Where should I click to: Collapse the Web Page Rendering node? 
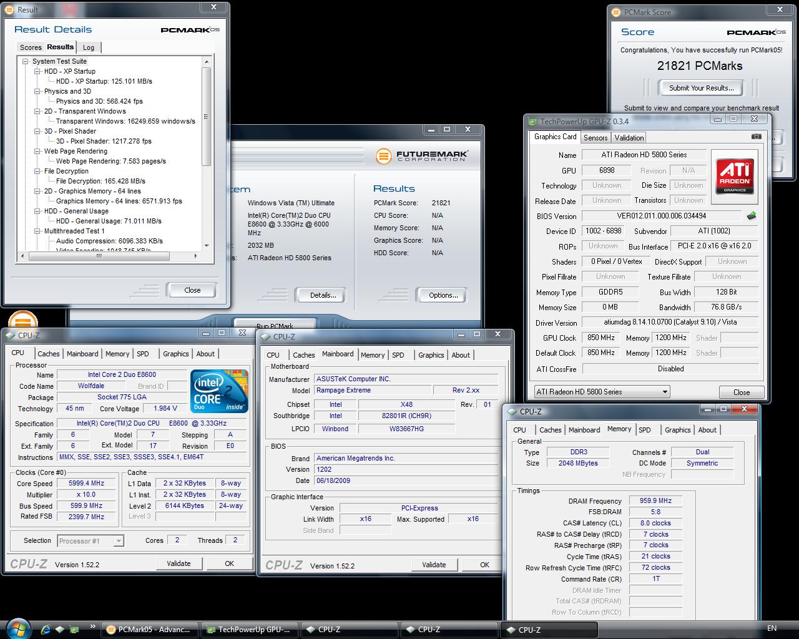37,151
